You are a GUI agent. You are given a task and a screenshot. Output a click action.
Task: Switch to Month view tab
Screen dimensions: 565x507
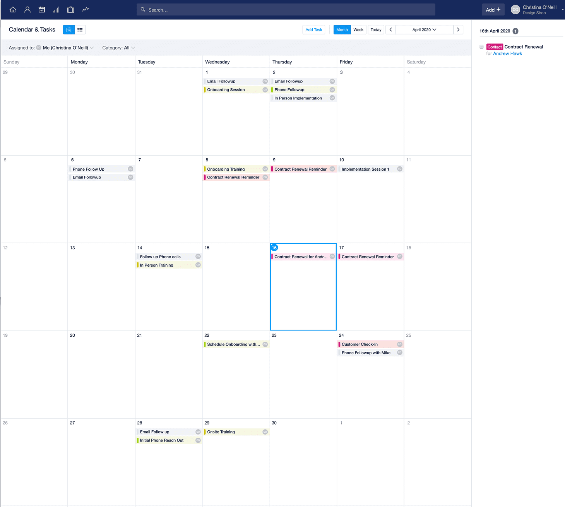coord(342,30)
